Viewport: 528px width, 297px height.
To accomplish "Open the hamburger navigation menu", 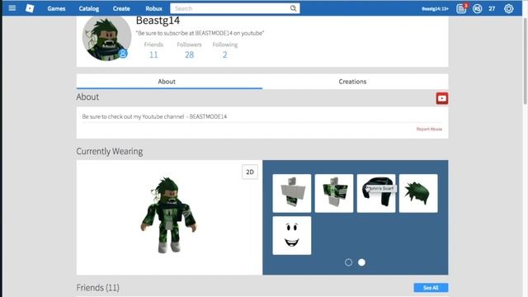I will click(12, 8).
